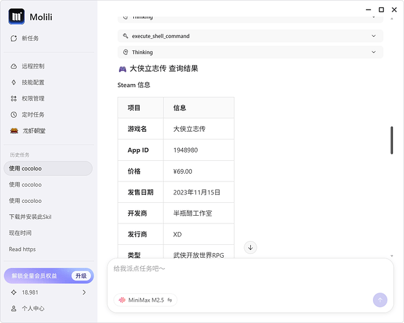404x323 pixels.
Task: Click the chat vertical scrollbar thumb
Action: (392, 140)
